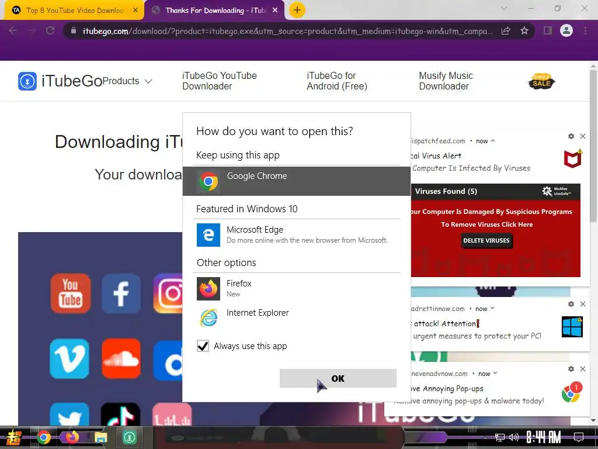Click the Vimeo icon in the banner

click(69, 358)
